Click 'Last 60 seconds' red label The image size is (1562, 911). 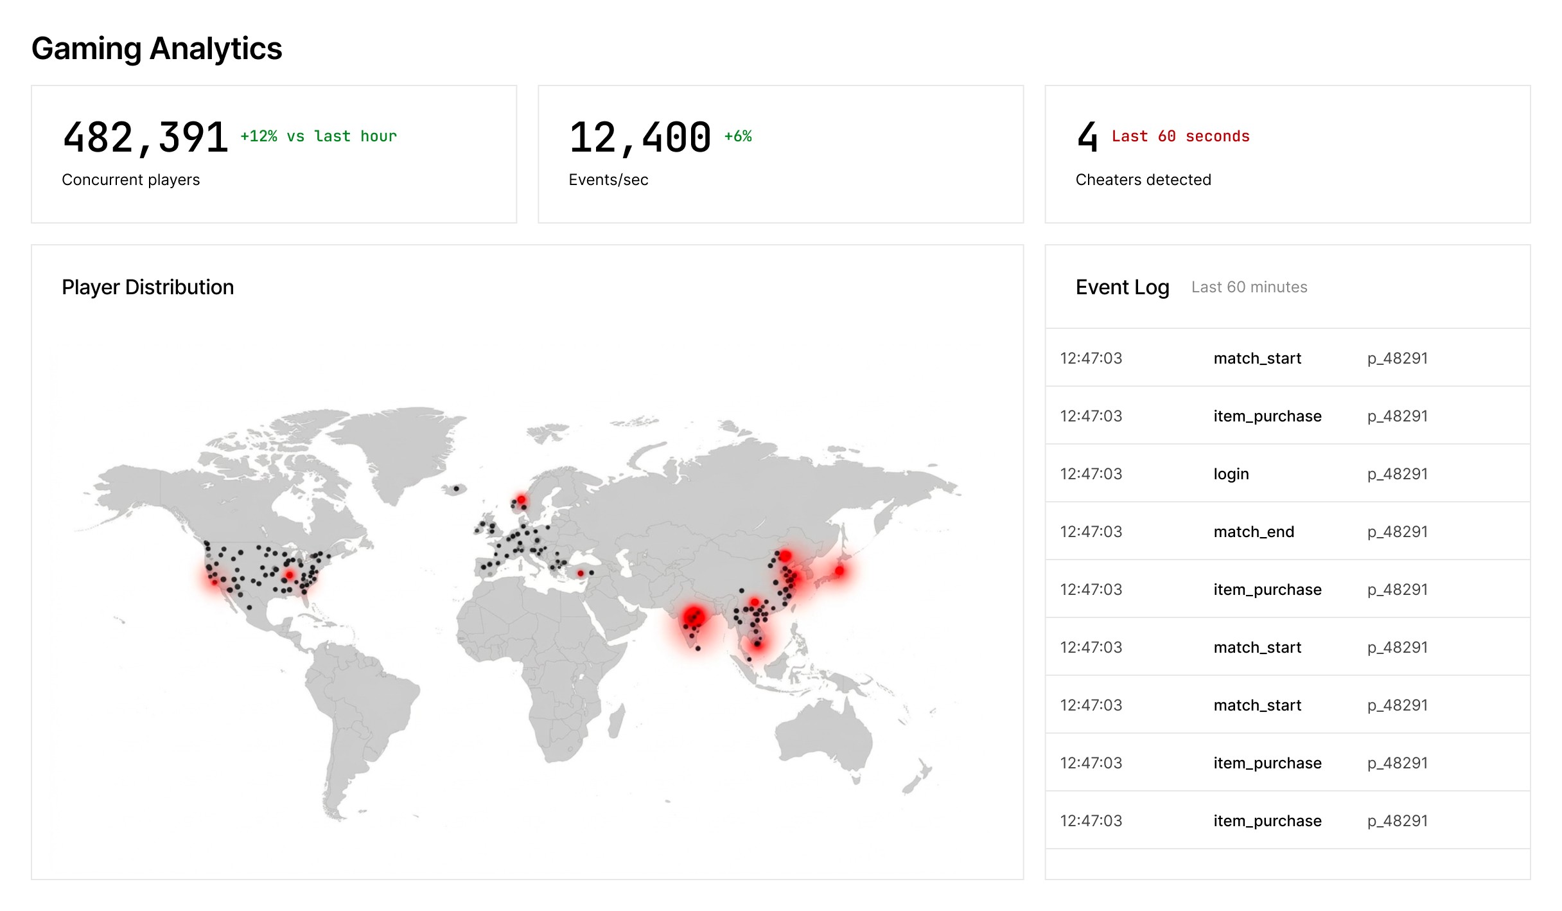pos(1180,136)
